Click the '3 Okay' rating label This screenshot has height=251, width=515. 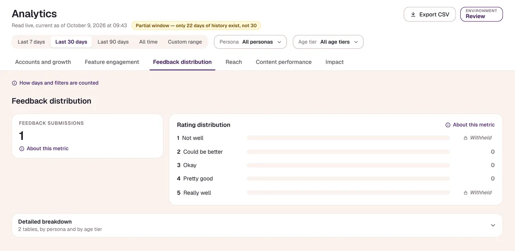coord(187,165)
